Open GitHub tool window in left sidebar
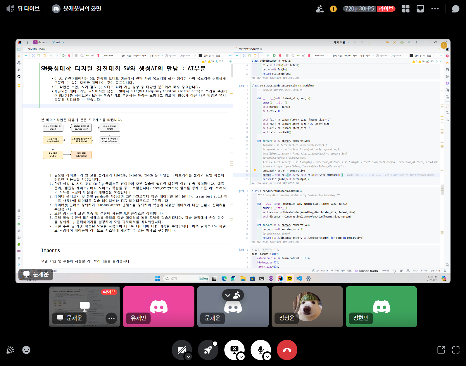The width and height of the screenshot is (466, 366). click(x=19, y=76)
